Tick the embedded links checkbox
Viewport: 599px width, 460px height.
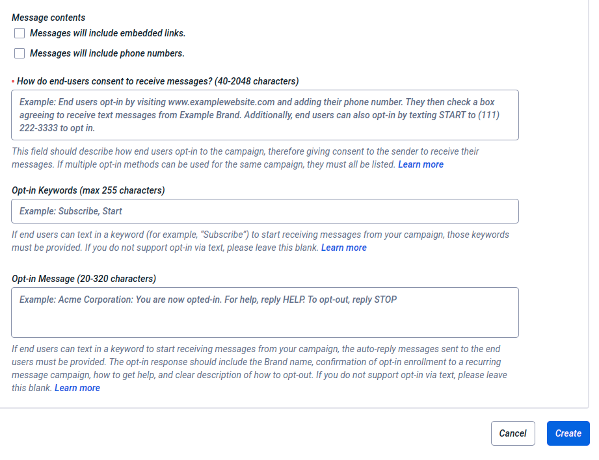coord(20,33)
